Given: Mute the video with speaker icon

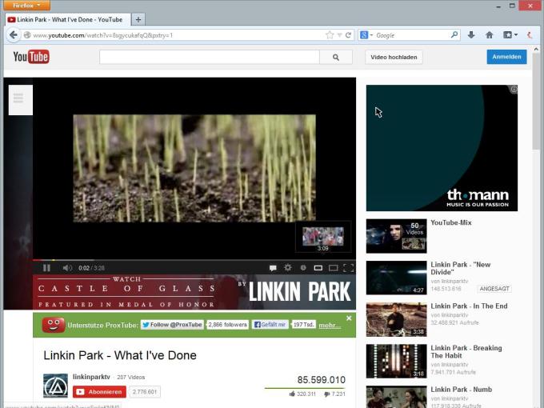Looking at the screenshot, I should pyautogui.click(x=67, y=268).
